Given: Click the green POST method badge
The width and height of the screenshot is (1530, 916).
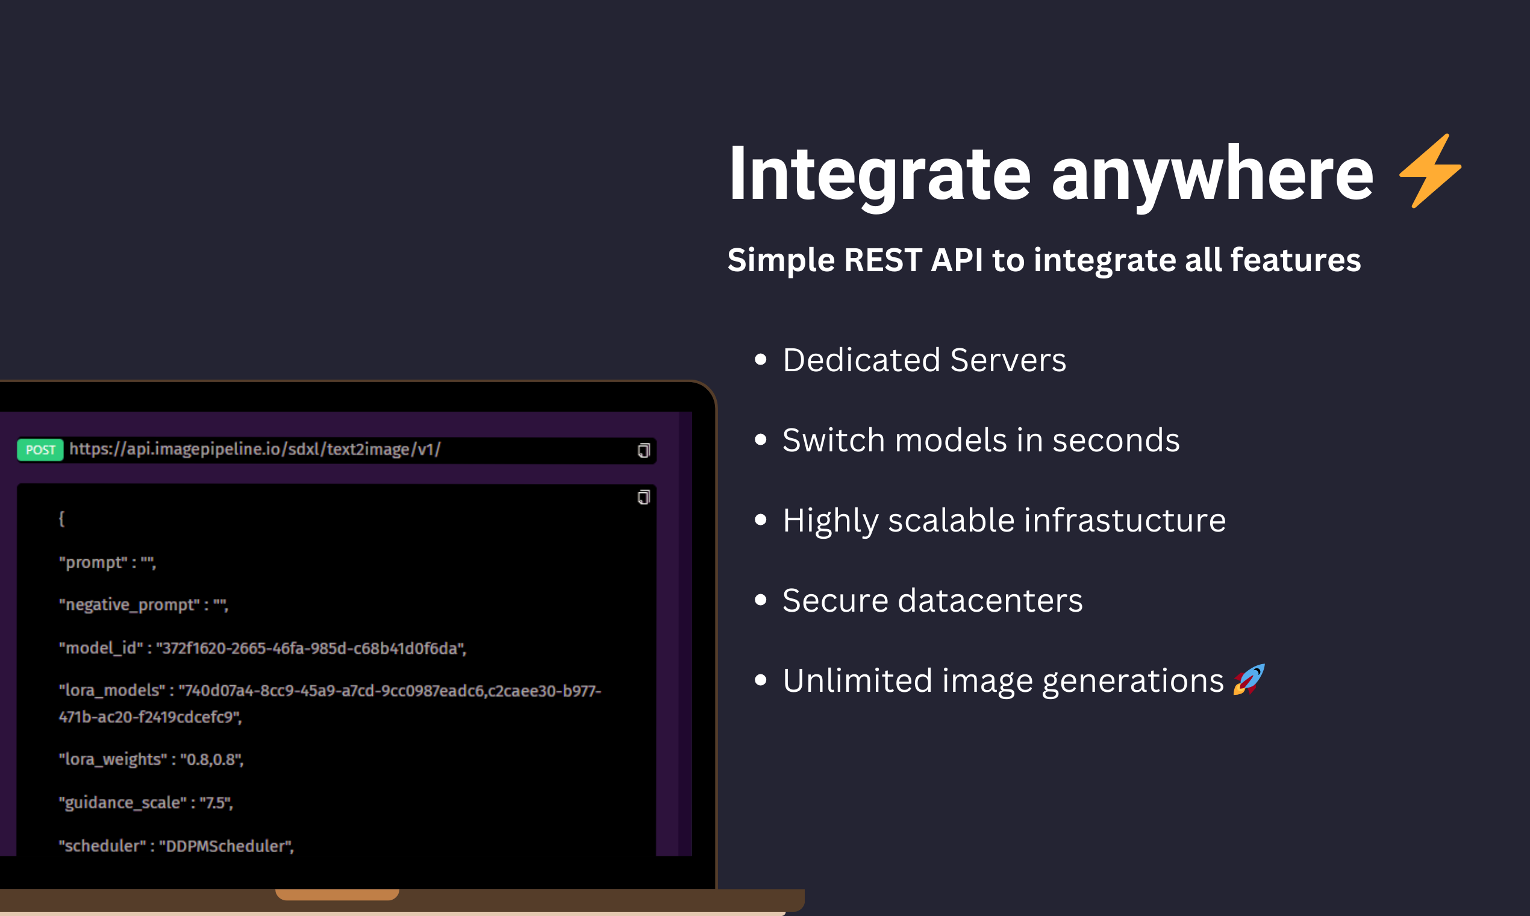Looking at the screenshot, I should (40, 450).
